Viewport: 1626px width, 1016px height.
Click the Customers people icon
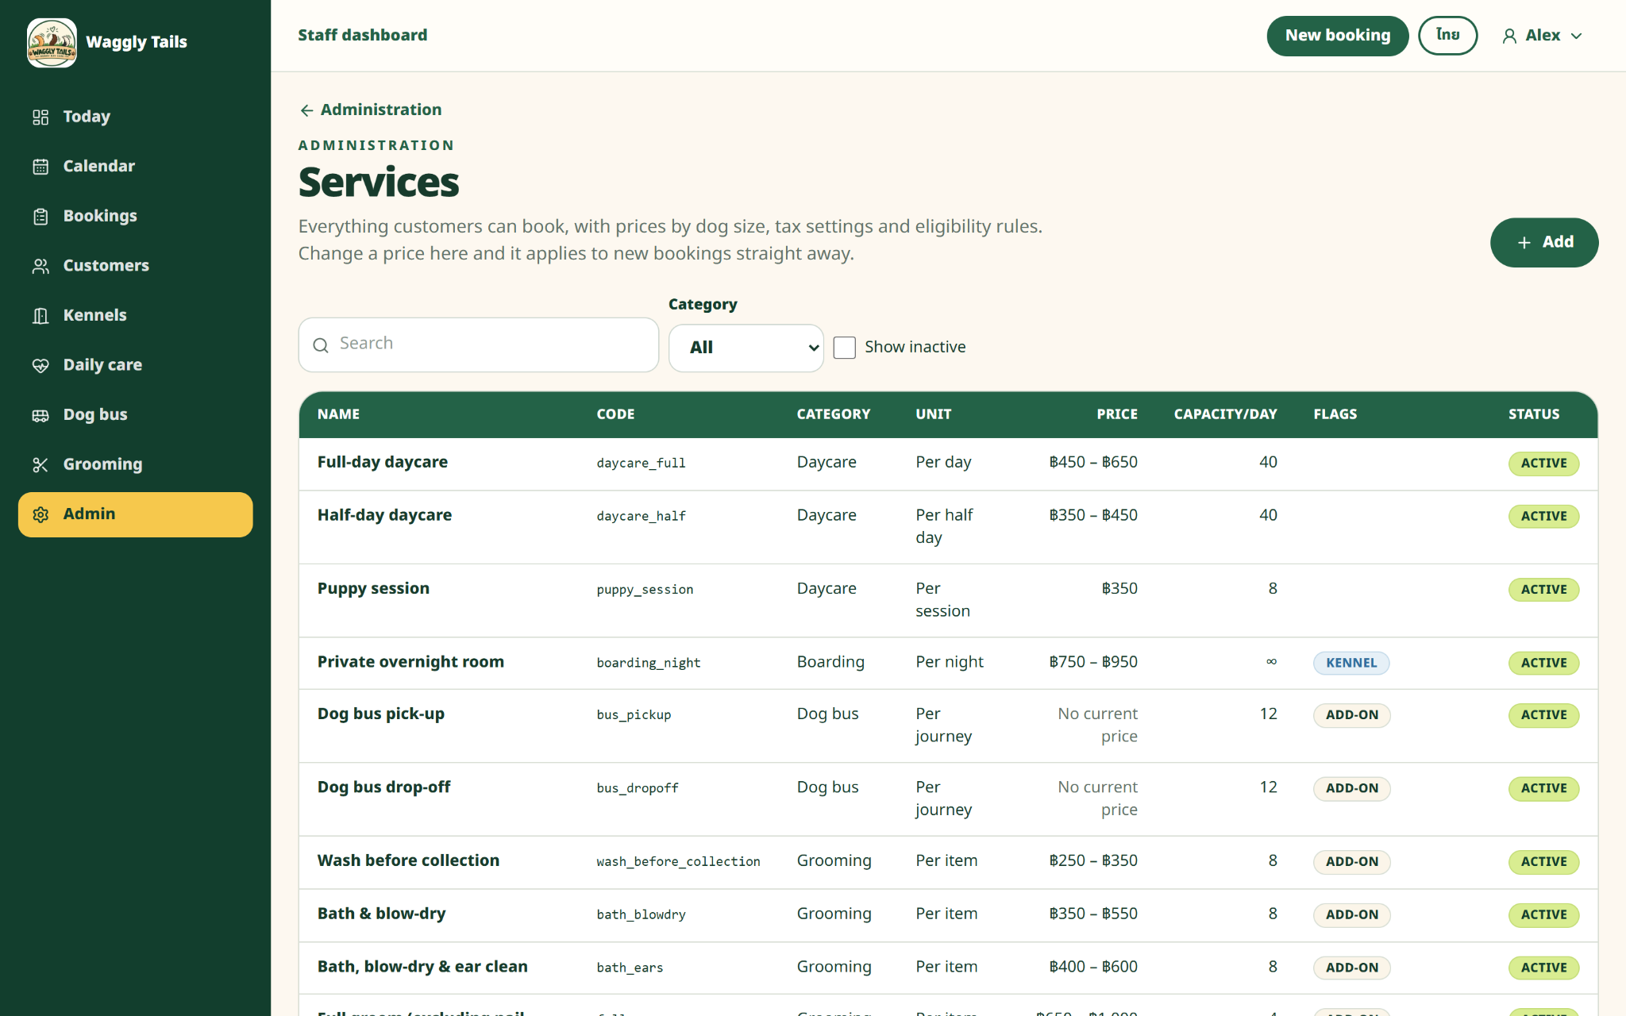point(40,267)
